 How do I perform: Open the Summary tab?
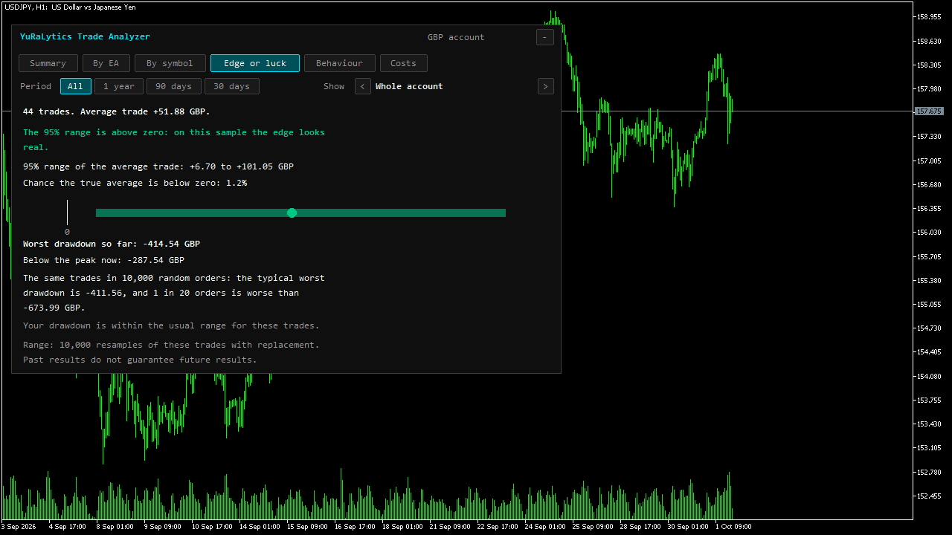click(48, 63)
